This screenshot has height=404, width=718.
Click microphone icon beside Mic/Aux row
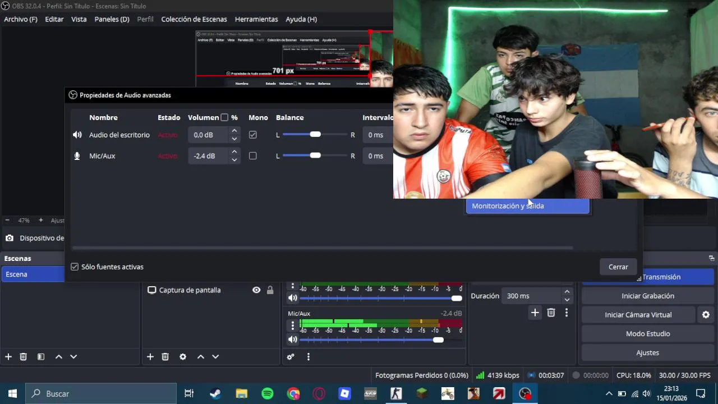point(77,156)
